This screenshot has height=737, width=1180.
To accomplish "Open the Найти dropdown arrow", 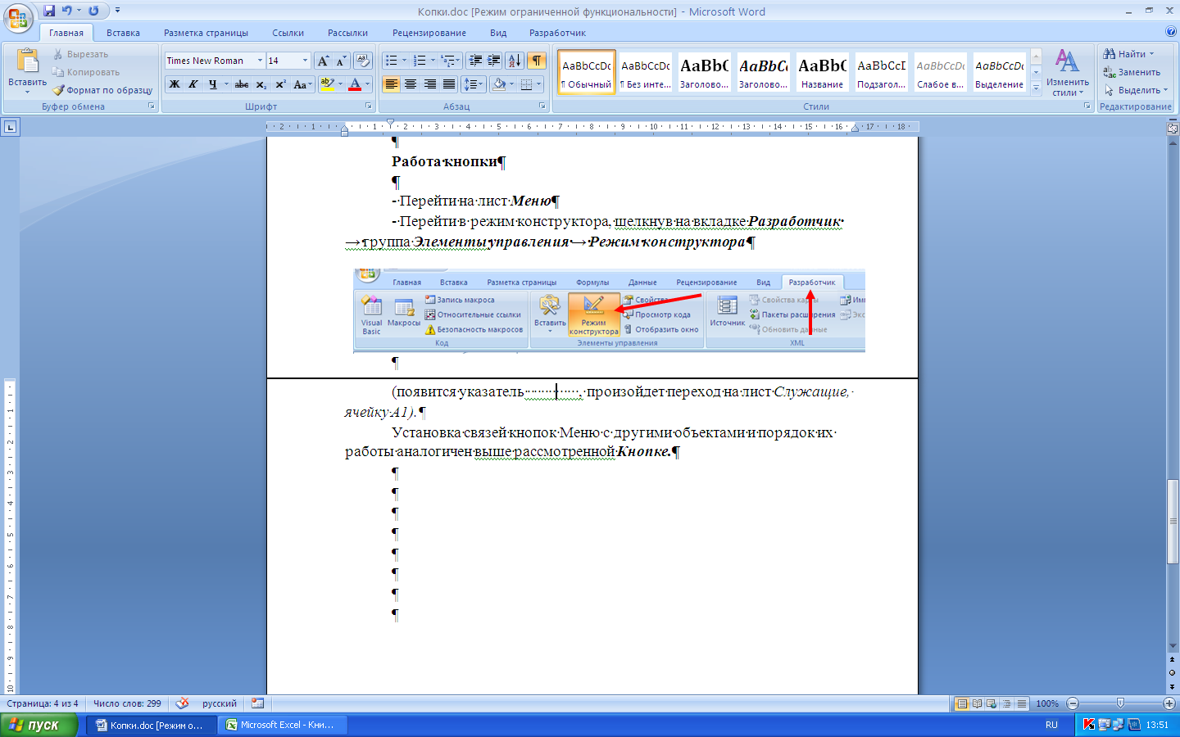I will pos(1152,54).
